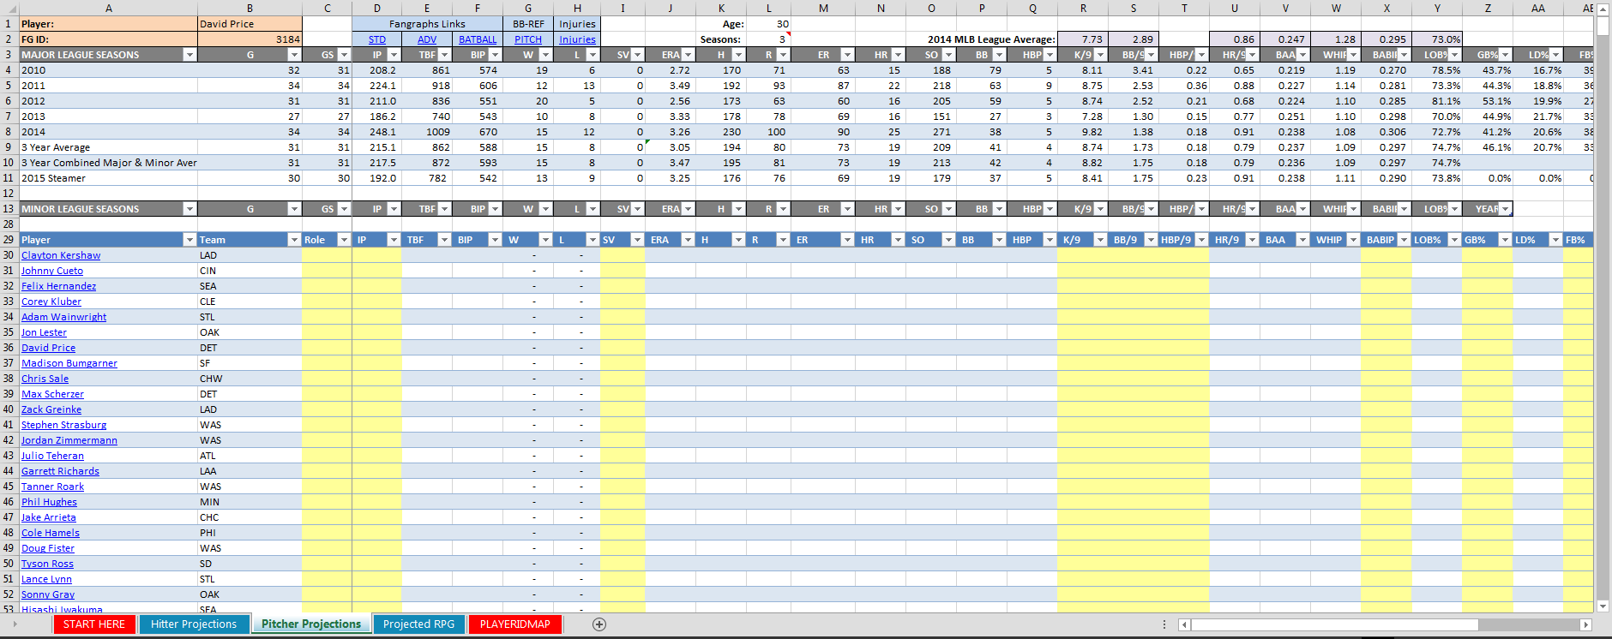Screen dimensions: 1612x639
Task: Open the Clayton Kershaw player link
Action: (x=61, y=255)
